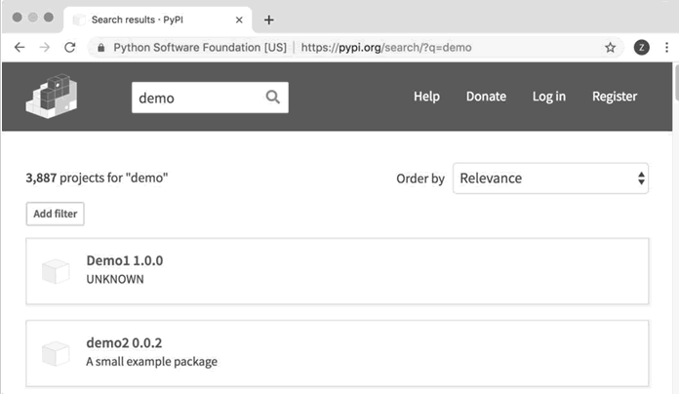Open the Z user profile avatar
Image resolution: width=679 pixels, height=394 pixels.
click(x=641, y=47)
